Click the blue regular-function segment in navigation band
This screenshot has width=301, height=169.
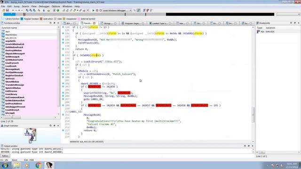(9, 15)
